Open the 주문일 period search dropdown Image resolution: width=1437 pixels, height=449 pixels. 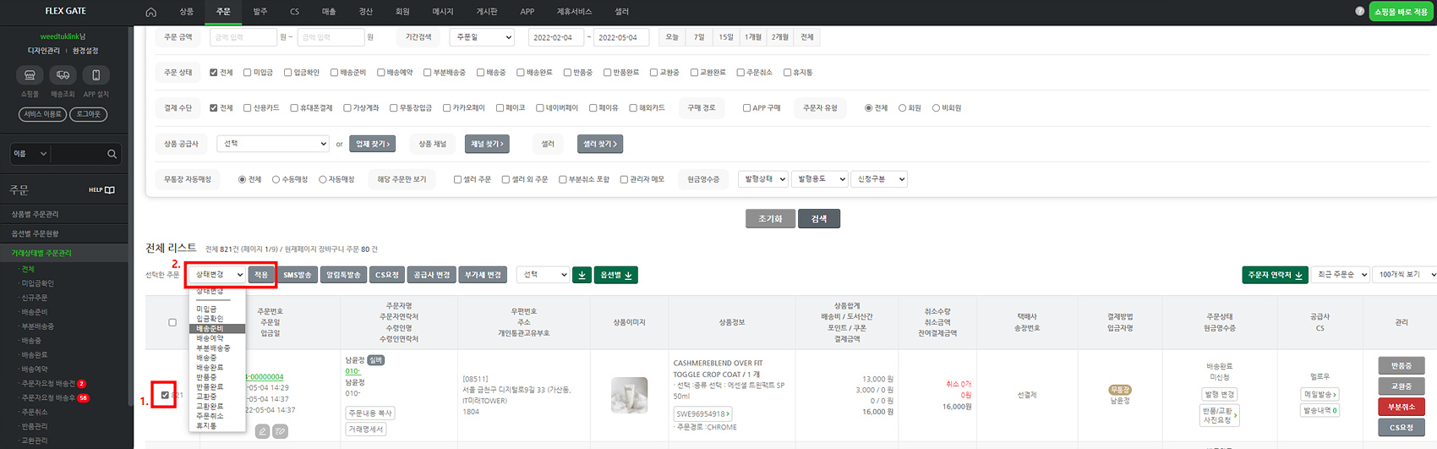click(482, 37)
